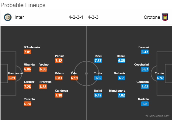
Task: Select Handanovic's 6.81 rating badge
Action: (x=12, y=78)
